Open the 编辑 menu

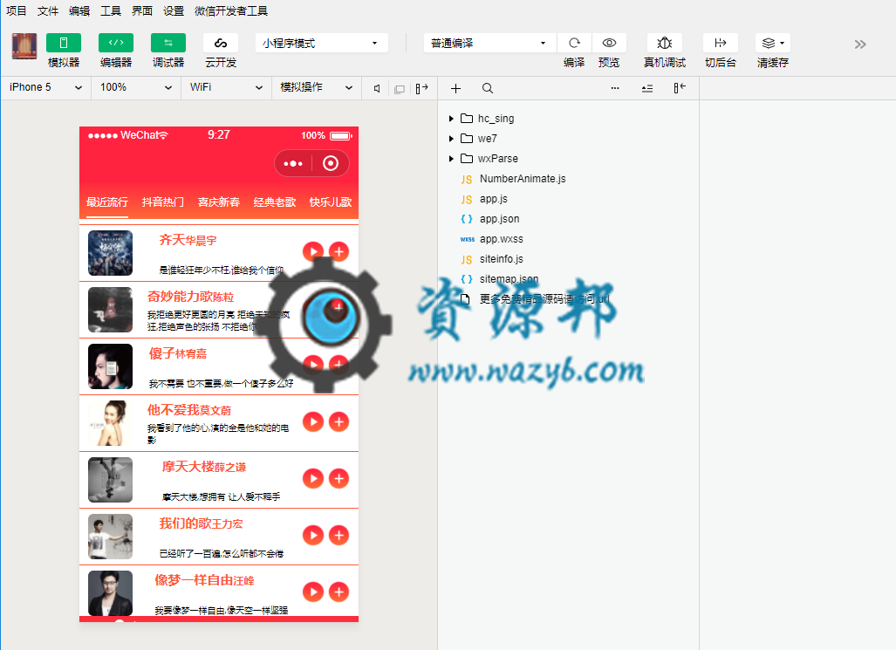tap(79, 10)
